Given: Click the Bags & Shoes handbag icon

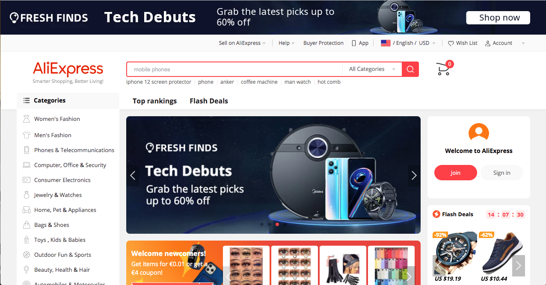Looking at the screenshot, I should click(27, 225).
